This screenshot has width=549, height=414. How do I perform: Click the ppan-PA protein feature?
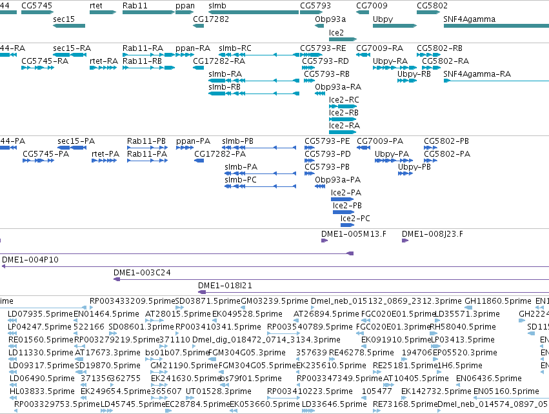(185, 148)
